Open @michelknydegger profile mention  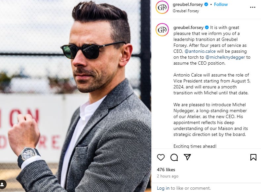(x=225, y=57)
